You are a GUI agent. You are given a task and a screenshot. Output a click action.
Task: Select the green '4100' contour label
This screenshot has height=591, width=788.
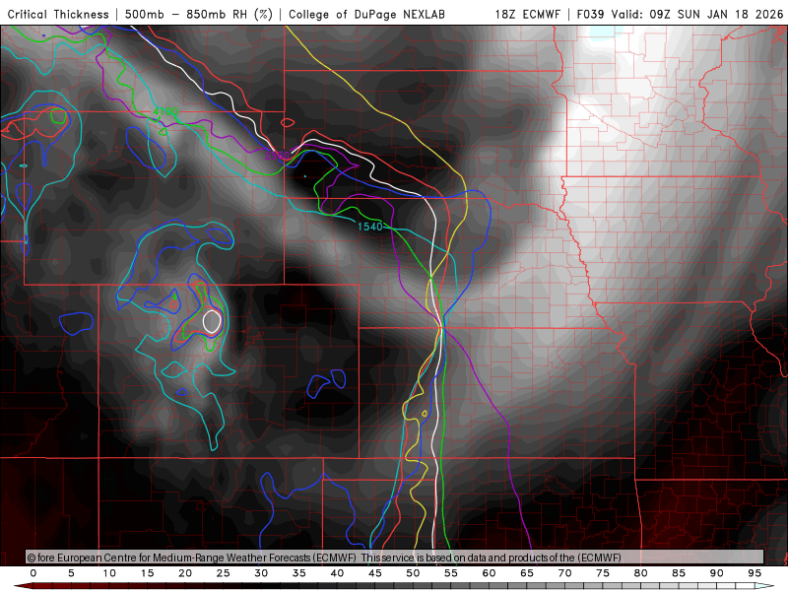(x=165, y=111)
